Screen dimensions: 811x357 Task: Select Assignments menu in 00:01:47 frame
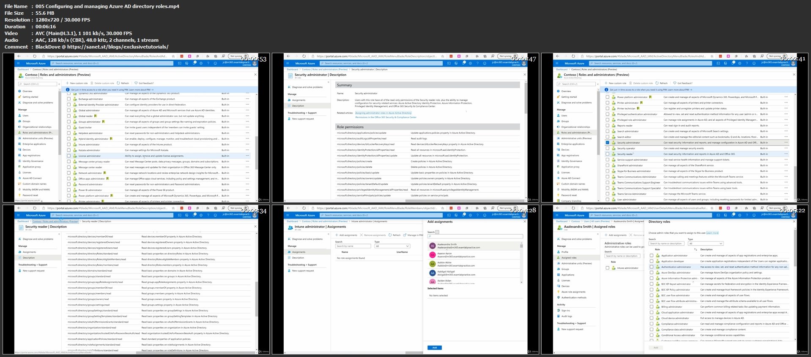[x=299, y=100]
